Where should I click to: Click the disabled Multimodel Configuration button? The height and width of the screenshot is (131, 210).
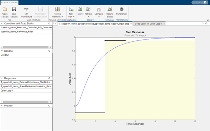pyautogui.click(x=40, y=12)
